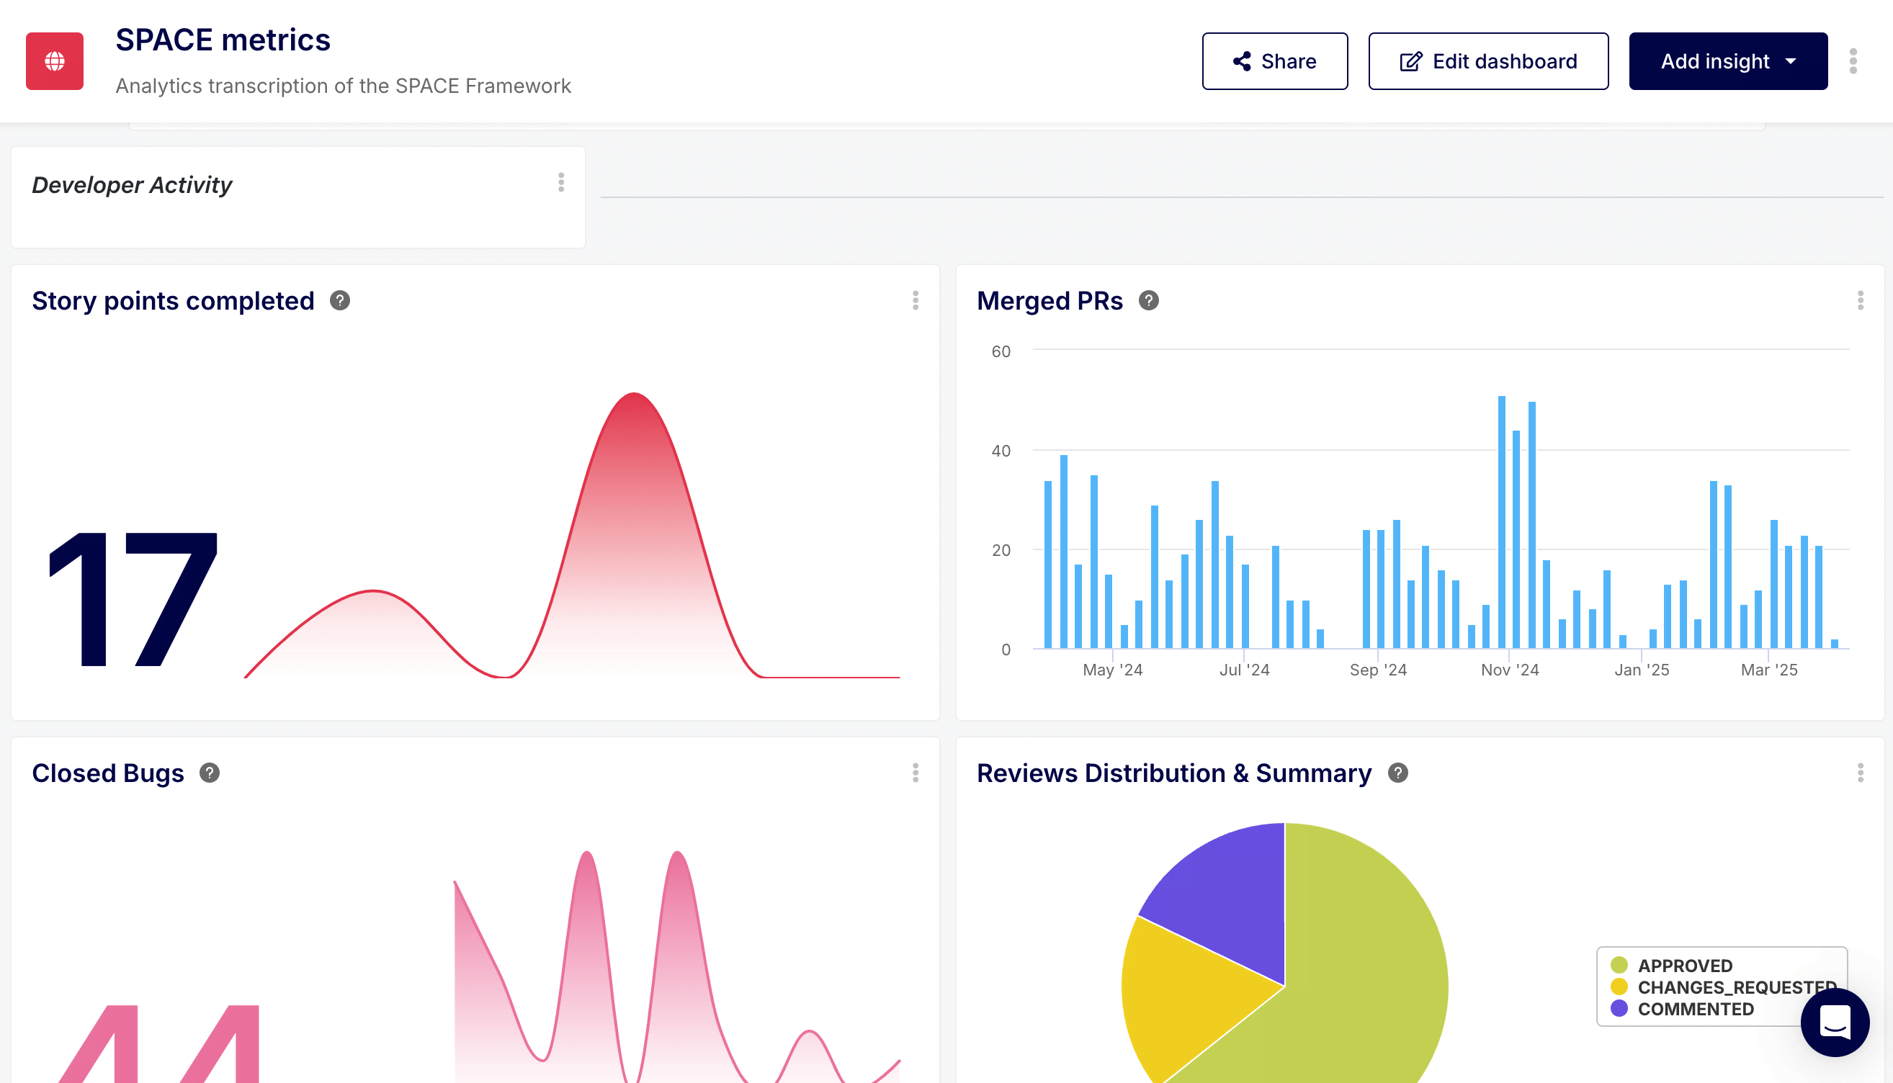Open the dashboard-level three-dot menu

click(x=1852, y=61)
